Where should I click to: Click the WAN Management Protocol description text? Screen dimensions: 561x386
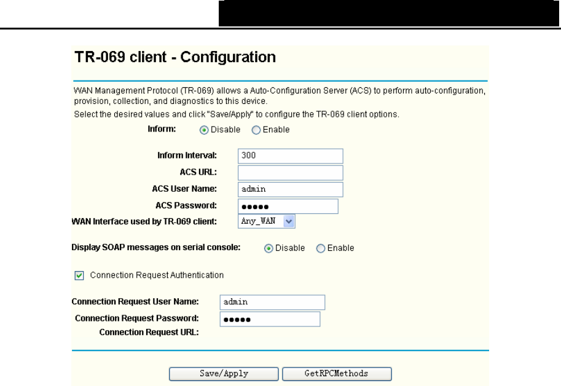pyautogui.click(x=280, y=96)
